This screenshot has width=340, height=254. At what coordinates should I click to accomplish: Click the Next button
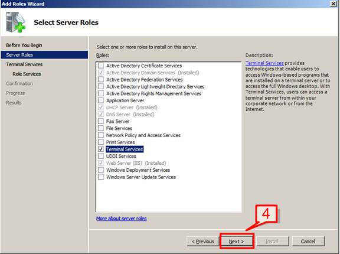point(236,241)
